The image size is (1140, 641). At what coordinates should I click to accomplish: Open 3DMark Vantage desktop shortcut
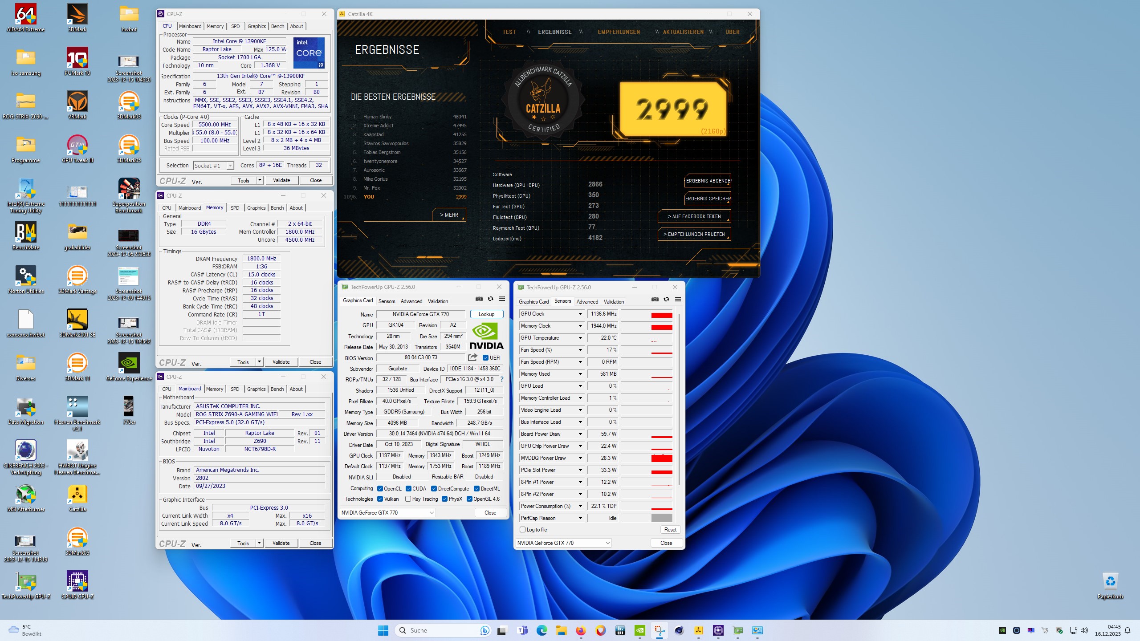77,280
